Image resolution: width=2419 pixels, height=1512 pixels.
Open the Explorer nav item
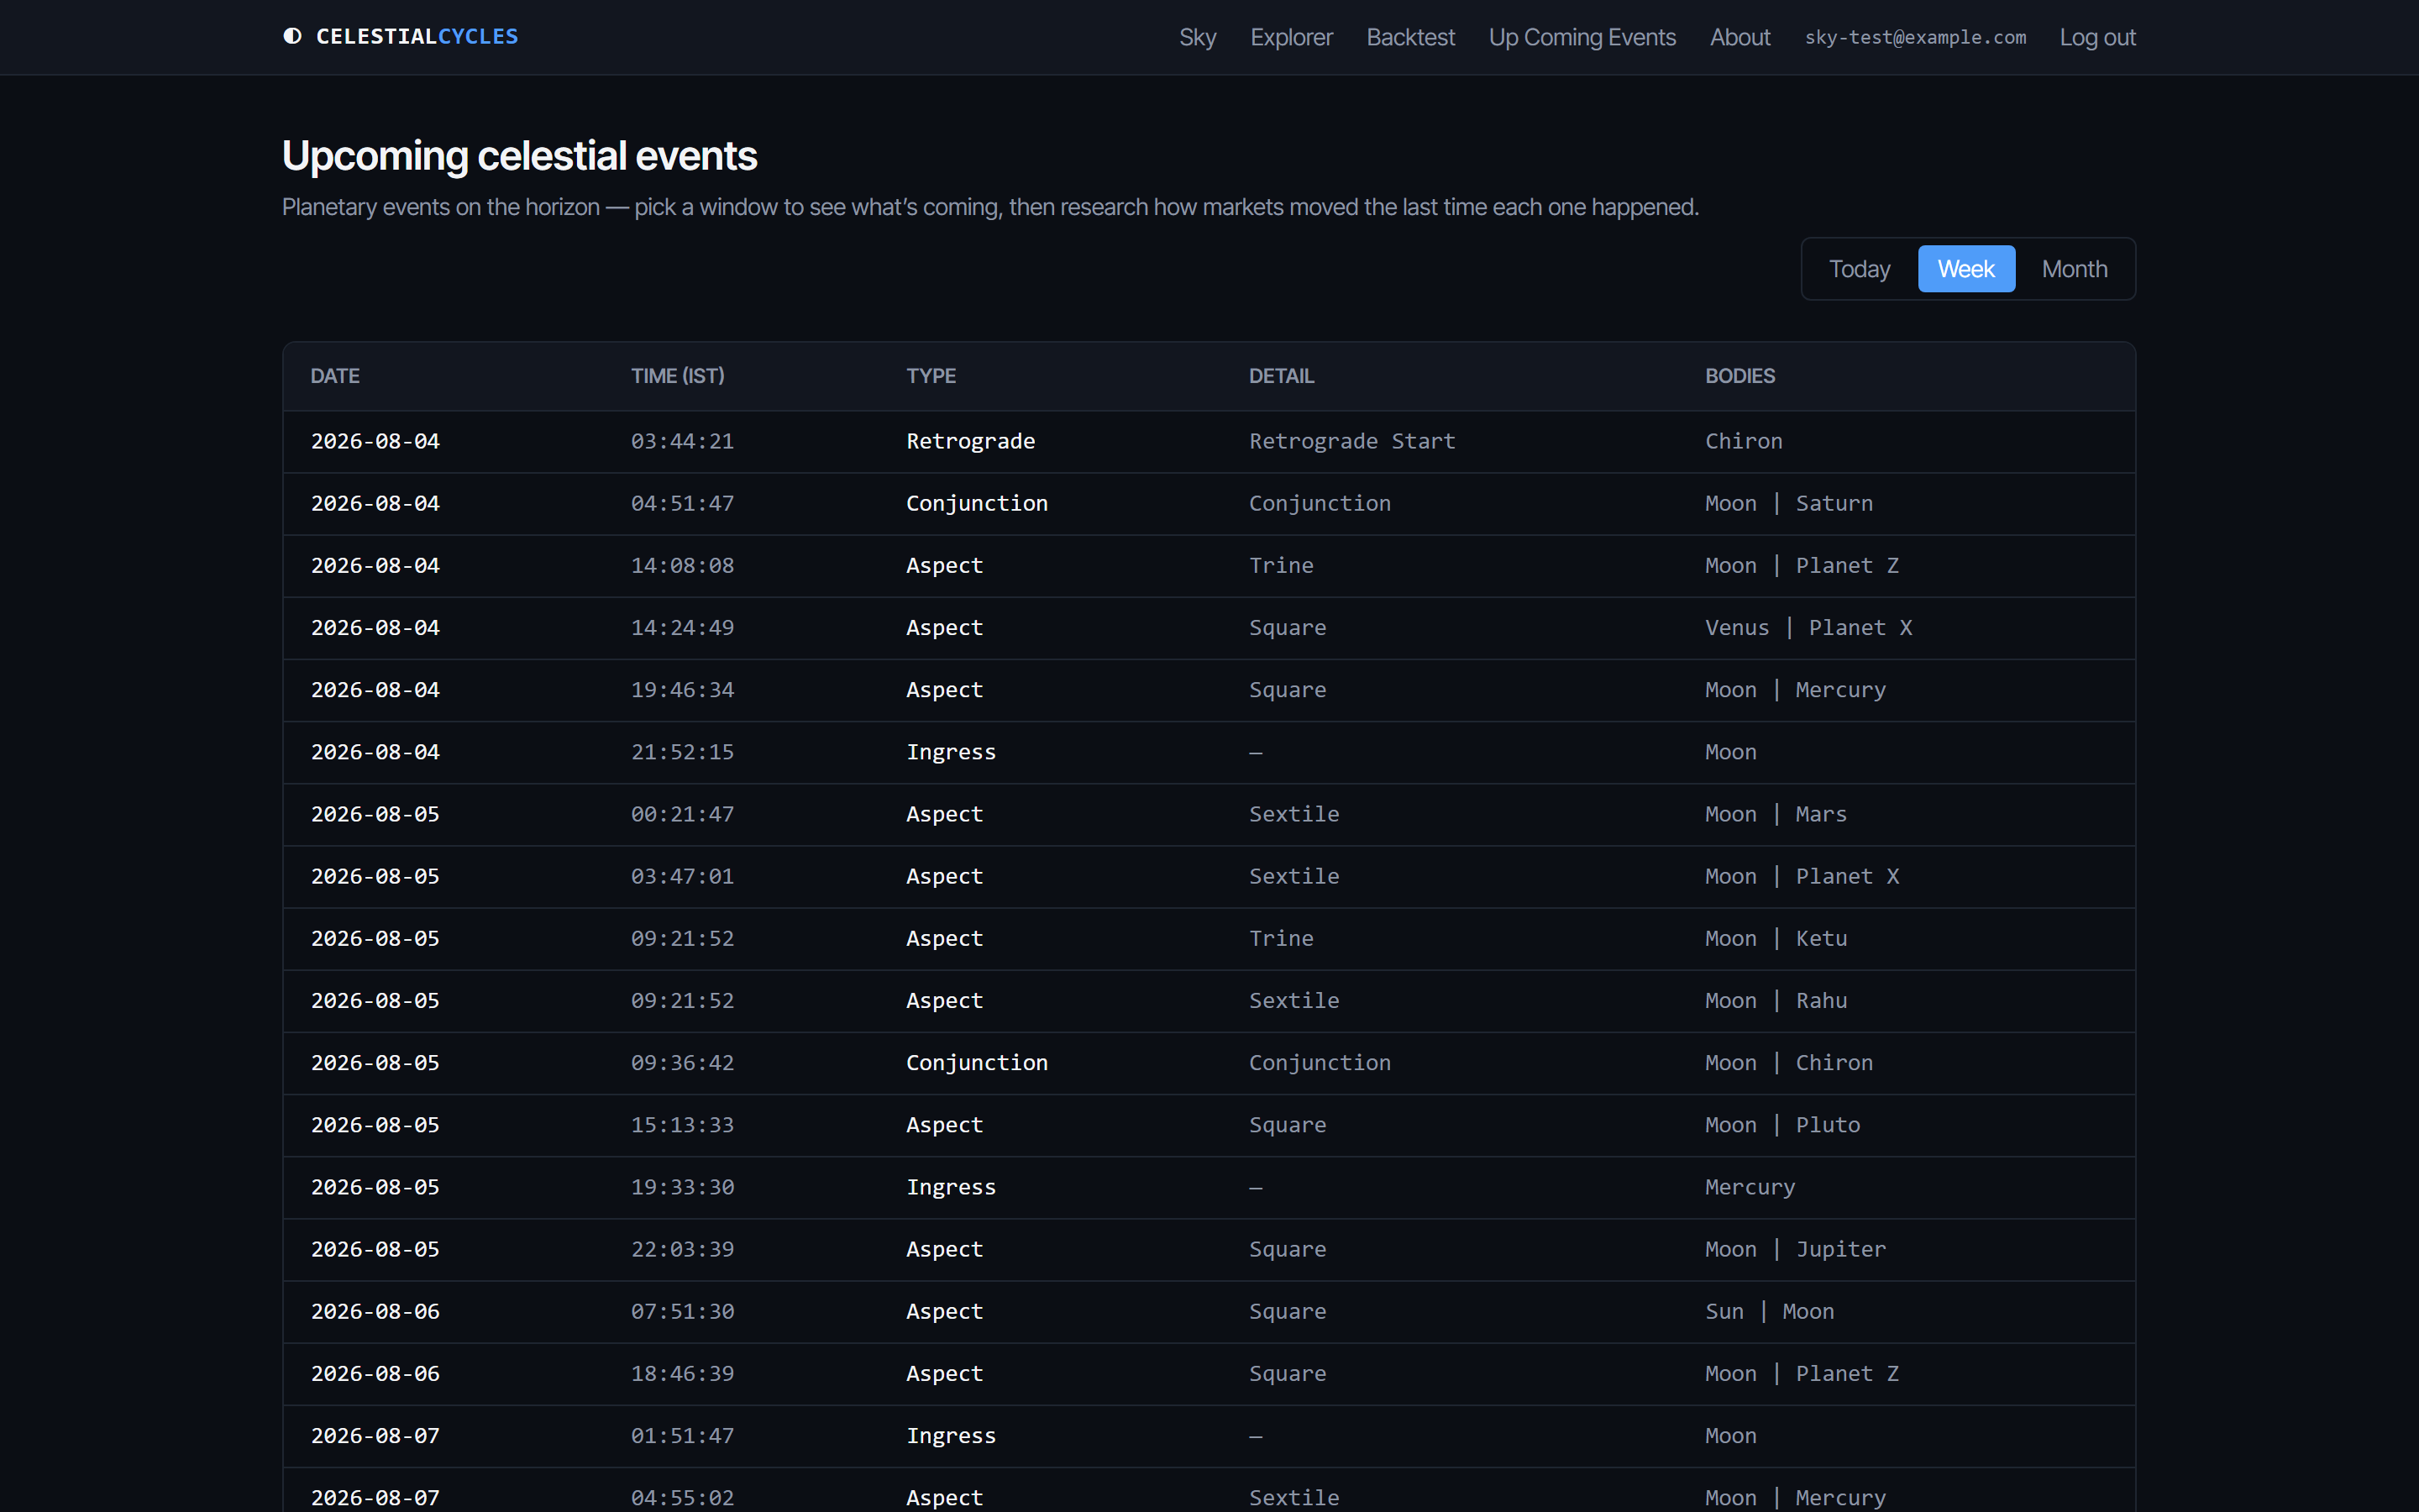click(x=1290, y=37)
